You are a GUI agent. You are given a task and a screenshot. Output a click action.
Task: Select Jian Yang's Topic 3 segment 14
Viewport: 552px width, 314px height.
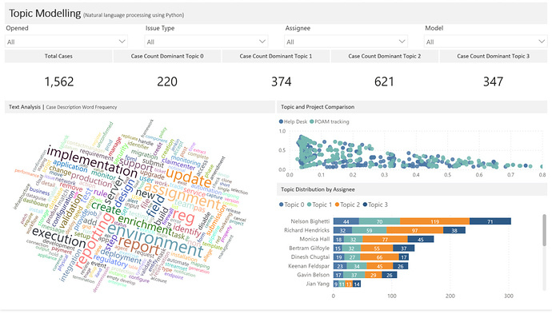click(357, 284)
